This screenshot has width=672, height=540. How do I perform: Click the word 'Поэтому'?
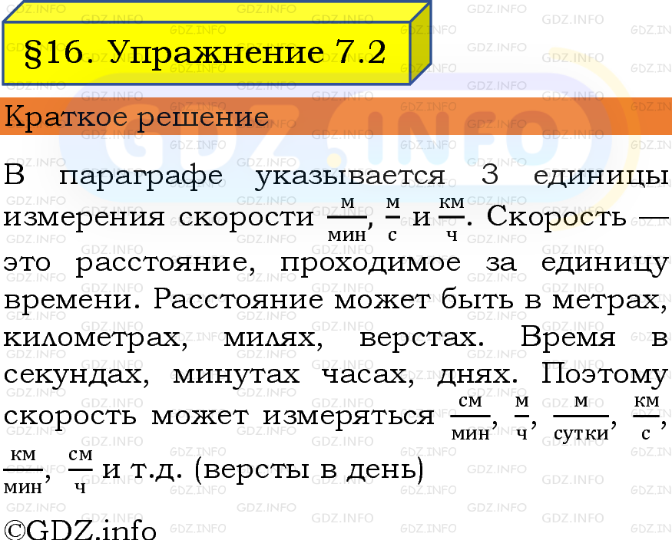(604, 375)
